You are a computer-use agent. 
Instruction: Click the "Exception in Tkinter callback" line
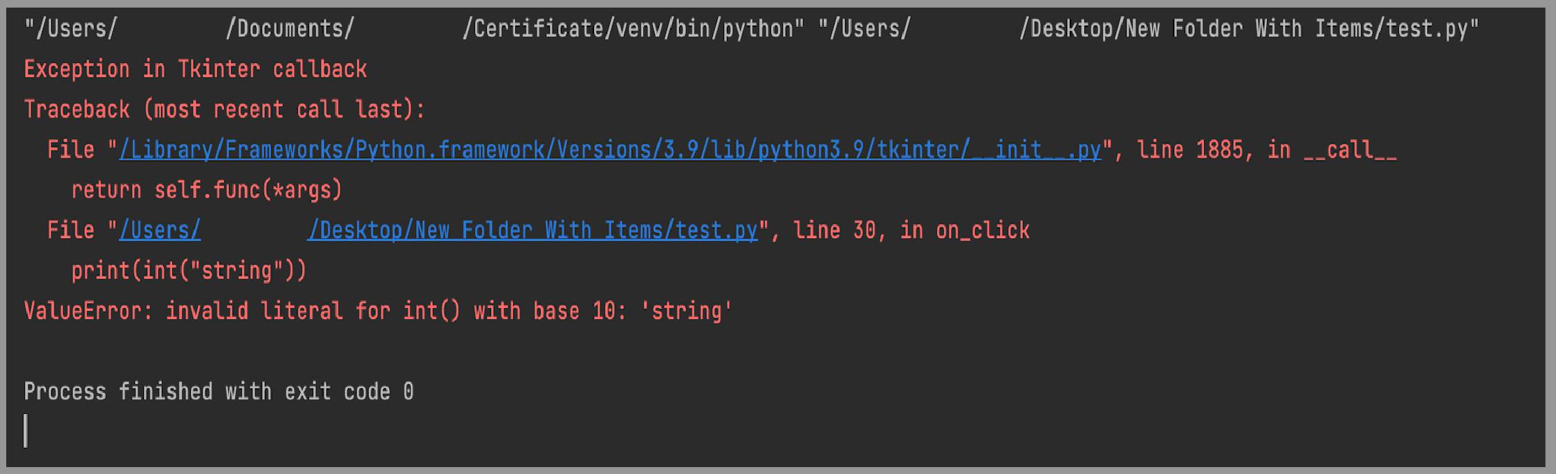tap(195, 69)
